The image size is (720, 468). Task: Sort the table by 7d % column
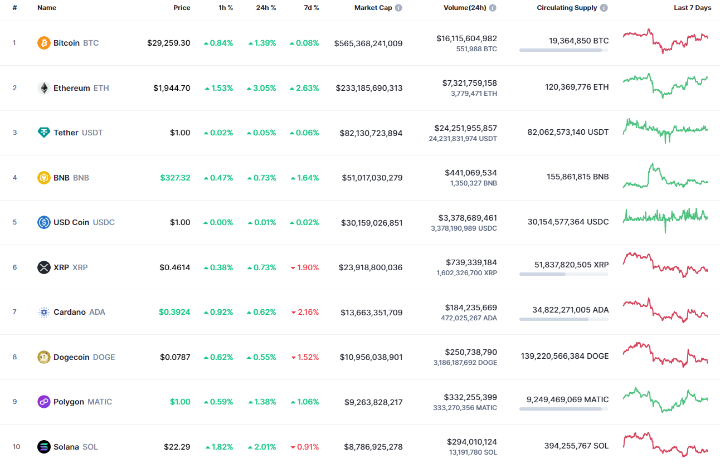coord(311,8)
